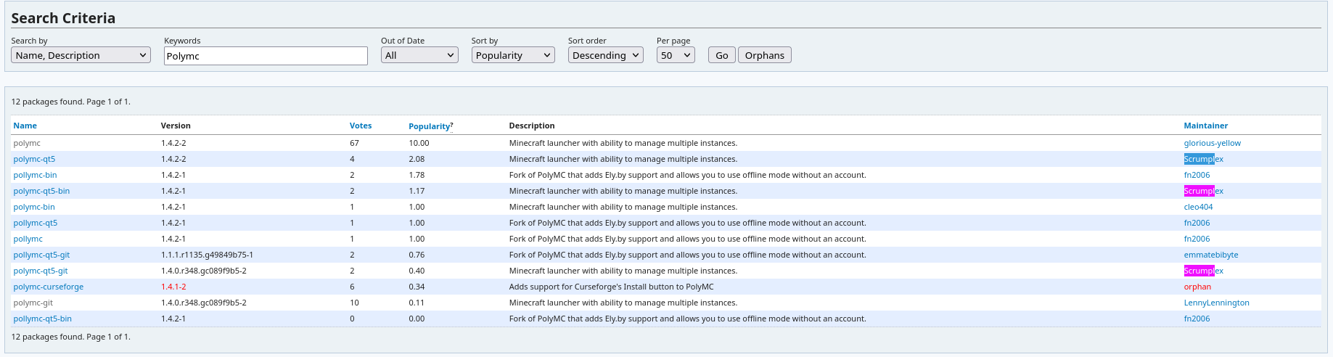The height and width of the screenshot is (357, 1333).
Task: Visit maintainer emmatebibyte's page
Action: point(1210,255)
